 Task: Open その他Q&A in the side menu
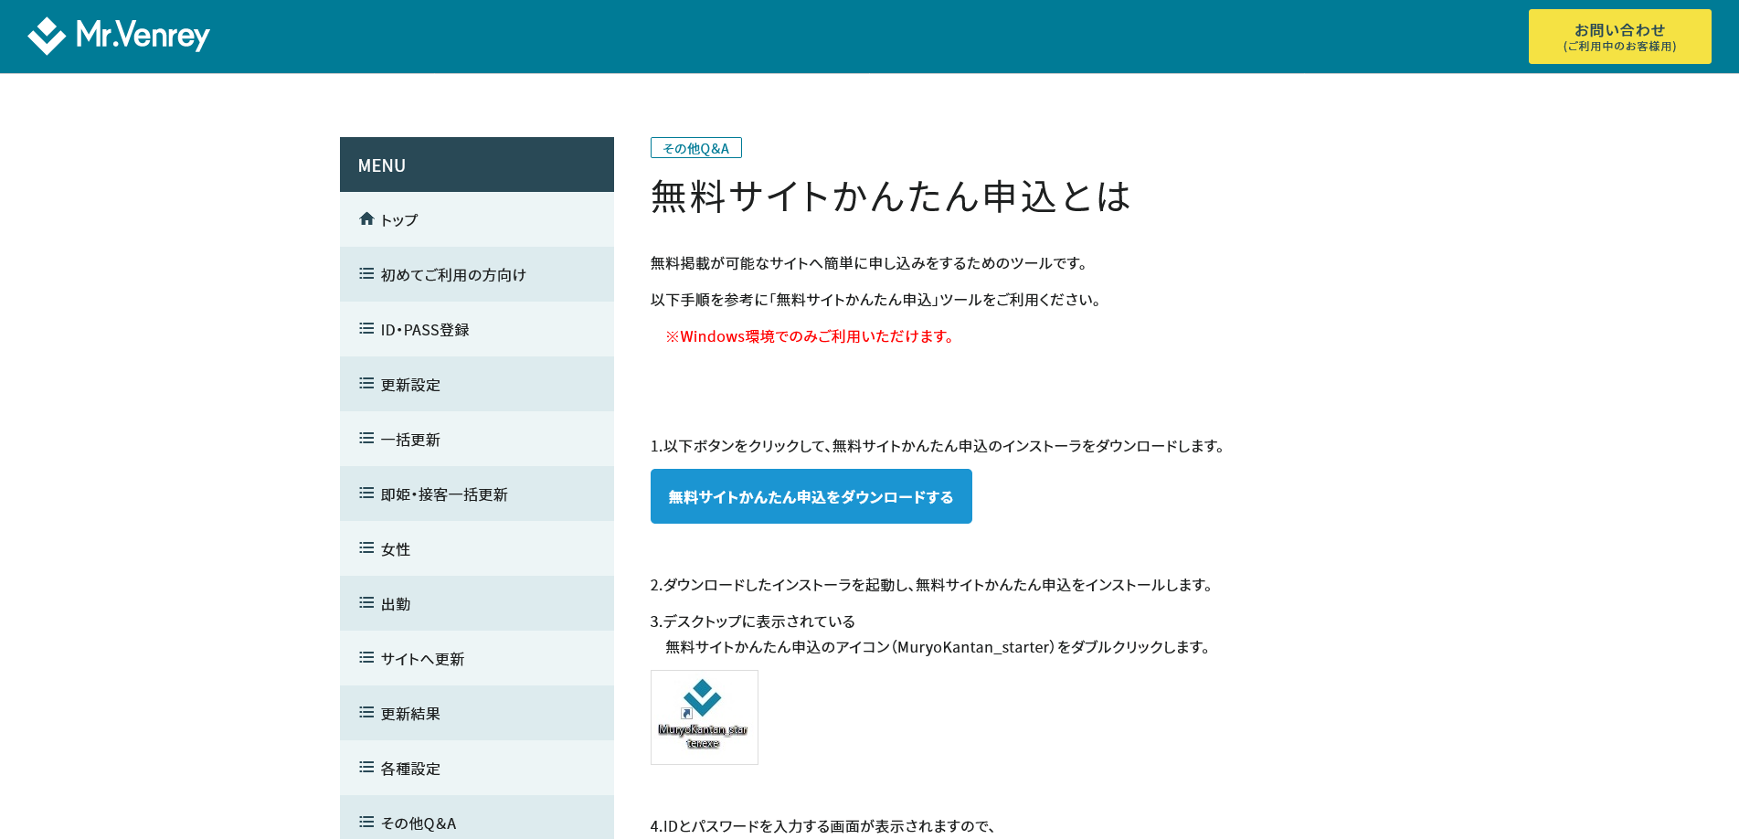tap(477, 818)
